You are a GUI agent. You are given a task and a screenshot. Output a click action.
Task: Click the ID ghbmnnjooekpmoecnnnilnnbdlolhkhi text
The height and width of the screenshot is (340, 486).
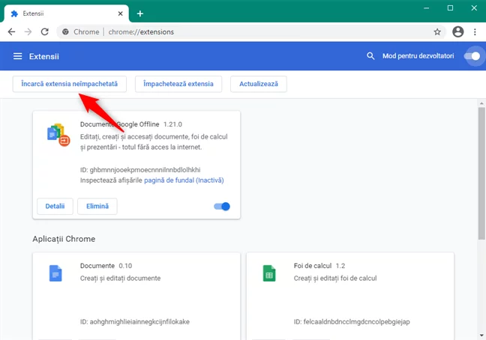[140, 170]
